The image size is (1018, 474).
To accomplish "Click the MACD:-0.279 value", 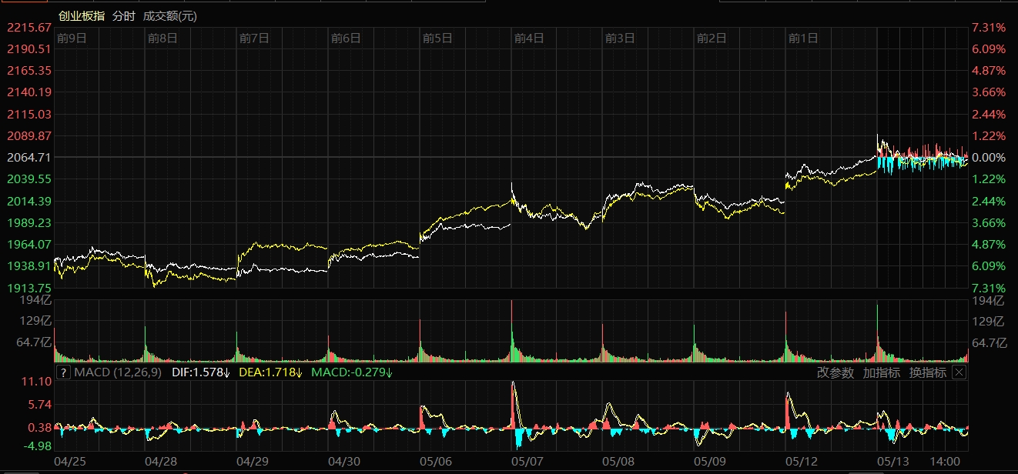I will coord(352,372).
